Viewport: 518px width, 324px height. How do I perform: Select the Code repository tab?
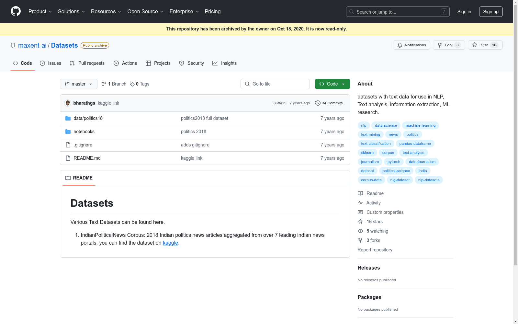pos(22,63)
